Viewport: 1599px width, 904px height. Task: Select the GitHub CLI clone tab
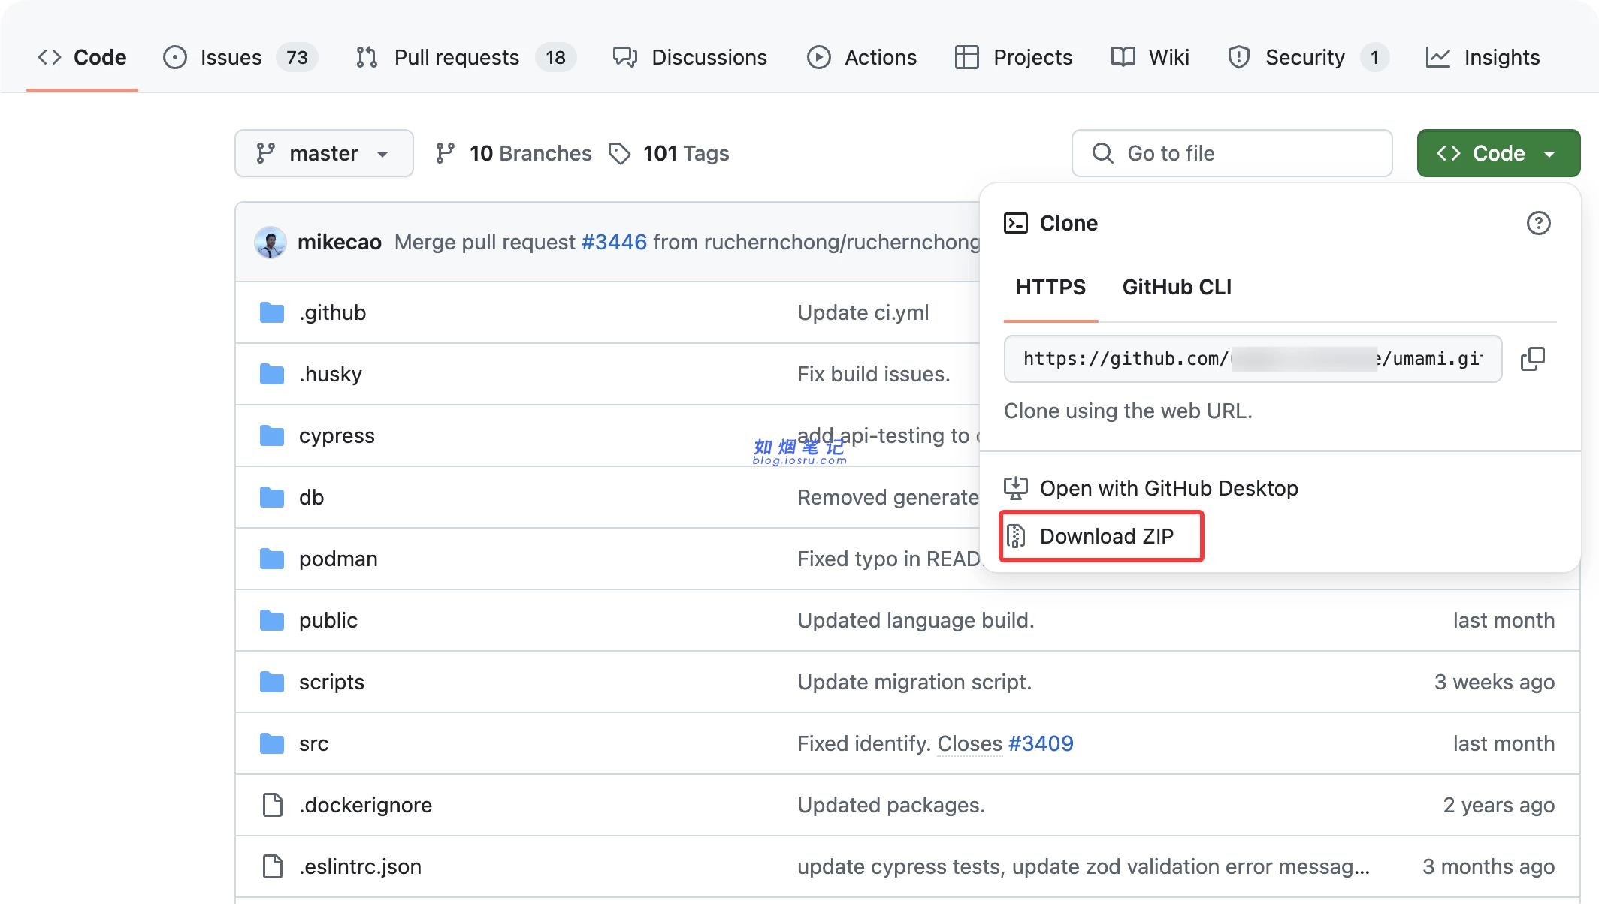pyautogui.click(x=1177, y=287)
